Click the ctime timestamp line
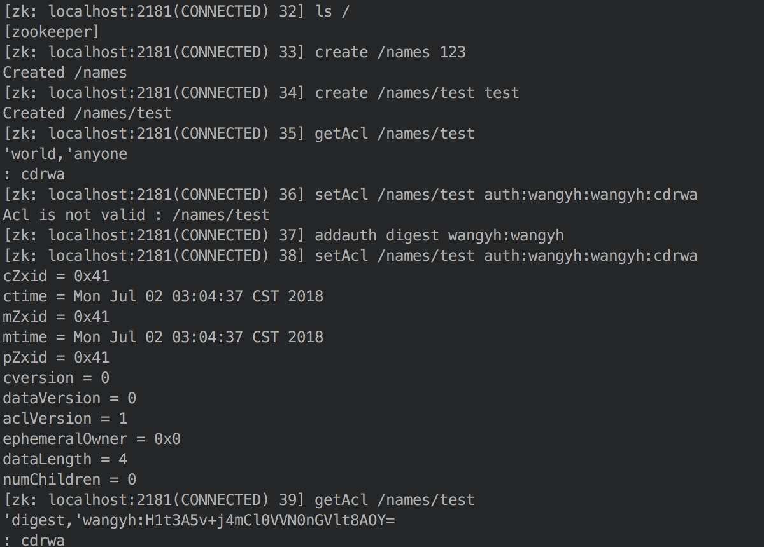 [163, 296]
